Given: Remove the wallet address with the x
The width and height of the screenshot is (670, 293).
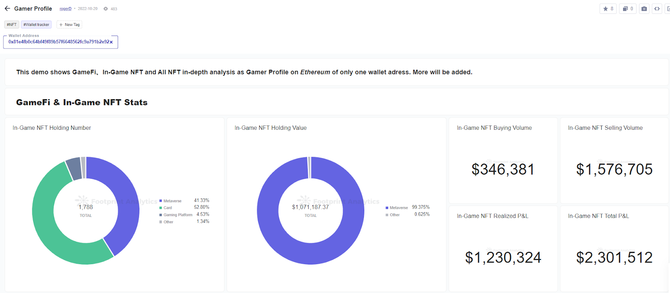Looking at the screenshot, I should [x=112, y=42].
